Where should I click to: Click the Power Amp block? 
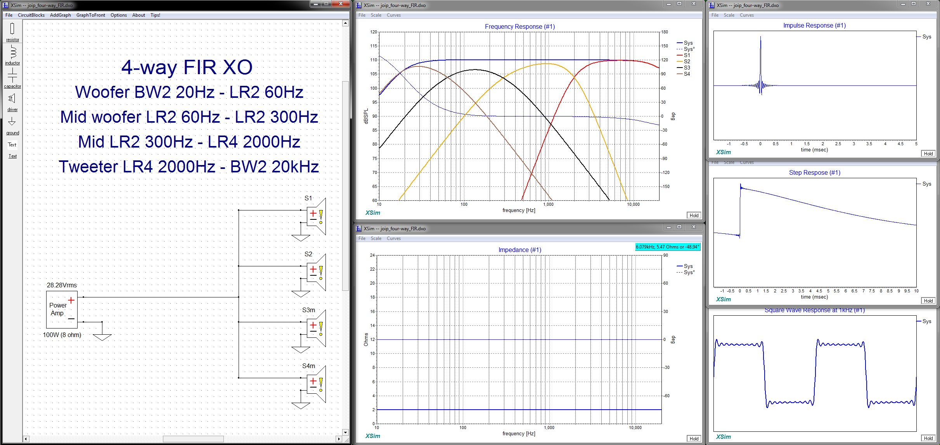62,309
